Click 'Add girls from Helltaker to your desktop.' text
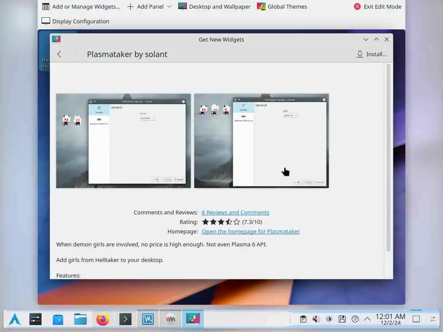 click(x=110, y=260)
